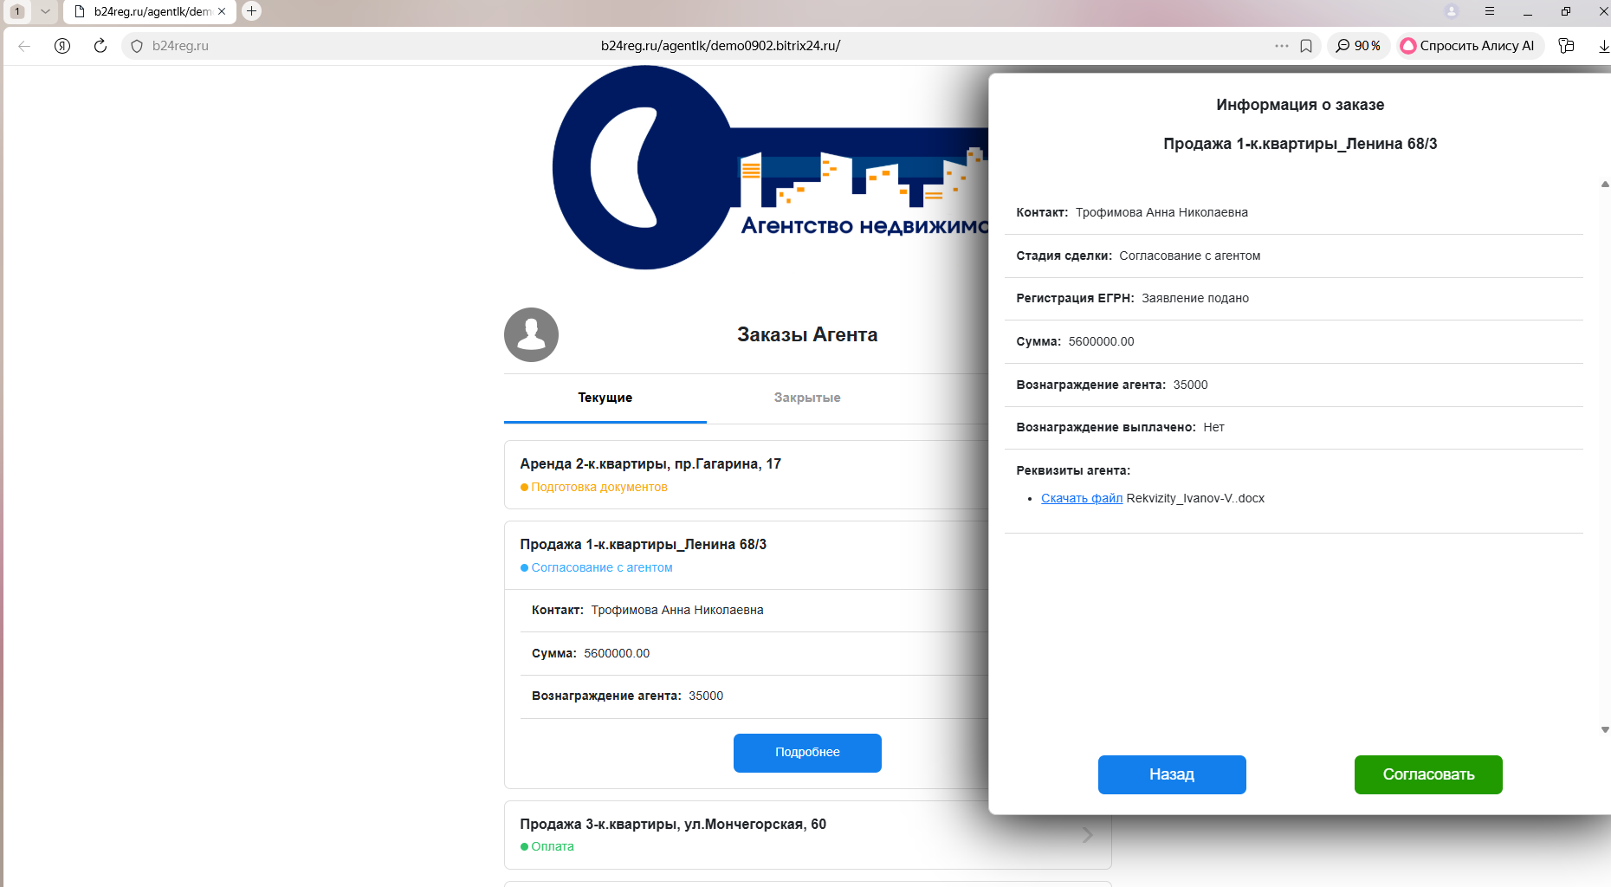Expand the Продажа 3-к.квартиры, ул.Мончегорская order
This screenshot has width=1611, height=887.
pos(807,835)
